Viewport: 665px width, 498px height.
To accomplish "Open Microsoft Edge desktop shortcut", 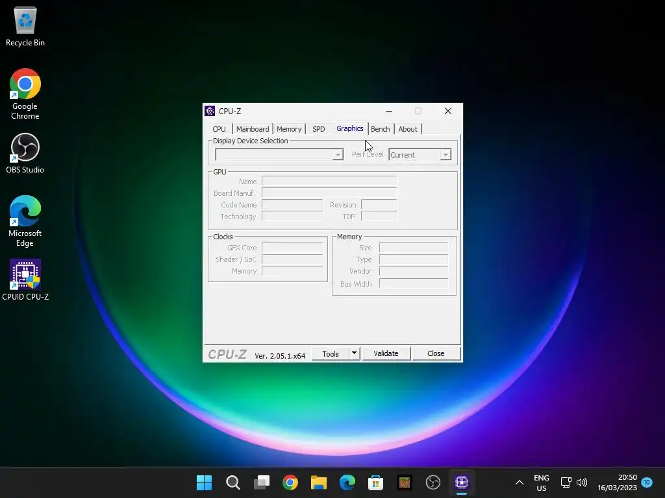I will [25, 220].
